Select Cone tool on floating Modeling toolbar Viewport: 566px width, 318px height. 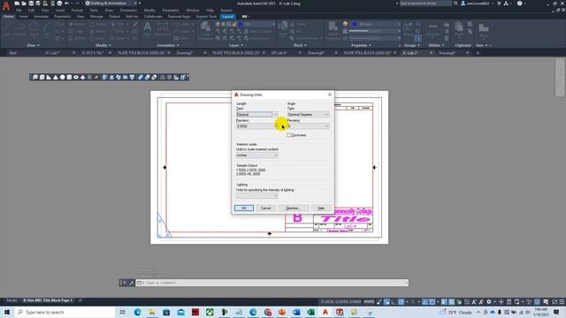pos(56,77)
